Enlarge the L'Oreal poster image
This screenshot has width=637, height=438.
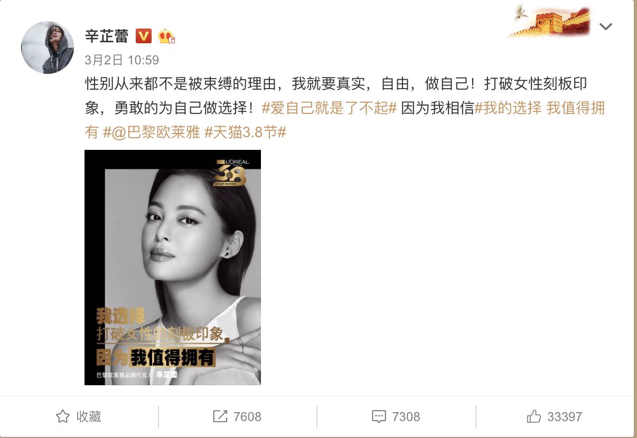[x=173, y=268]
